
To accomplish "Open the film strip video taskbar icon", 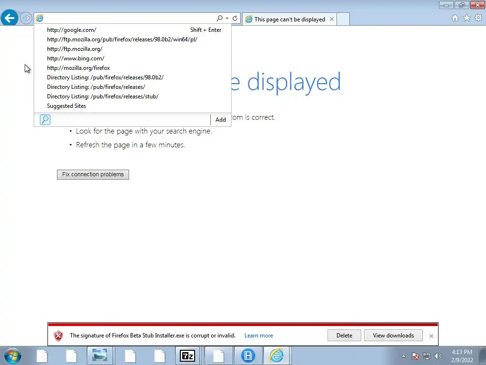I will 248,355.
